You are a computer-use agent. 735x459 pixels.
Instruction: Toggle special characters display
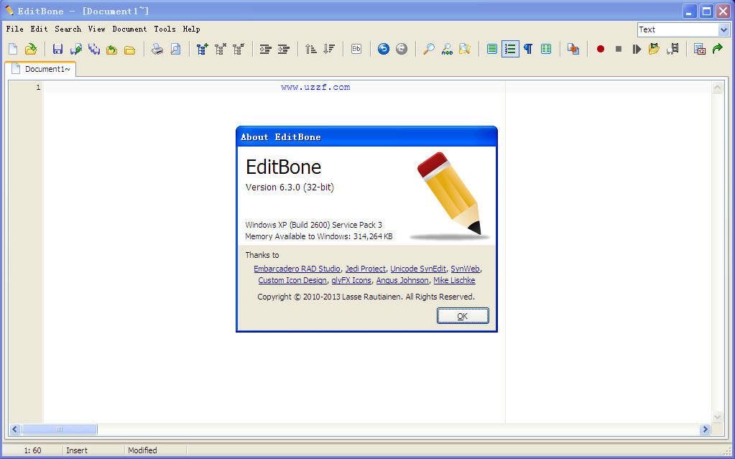point(528,49)
